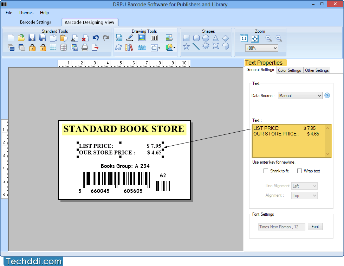Viewport: 344px width, 266px height.
Task: Draw a four-point star shape
Action: (216, 46)
